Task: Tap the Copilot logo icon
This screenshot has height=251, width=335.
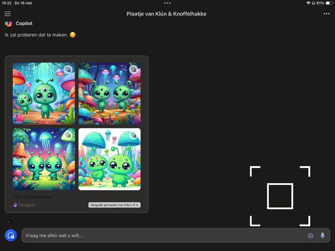Action: click(8, 23)
